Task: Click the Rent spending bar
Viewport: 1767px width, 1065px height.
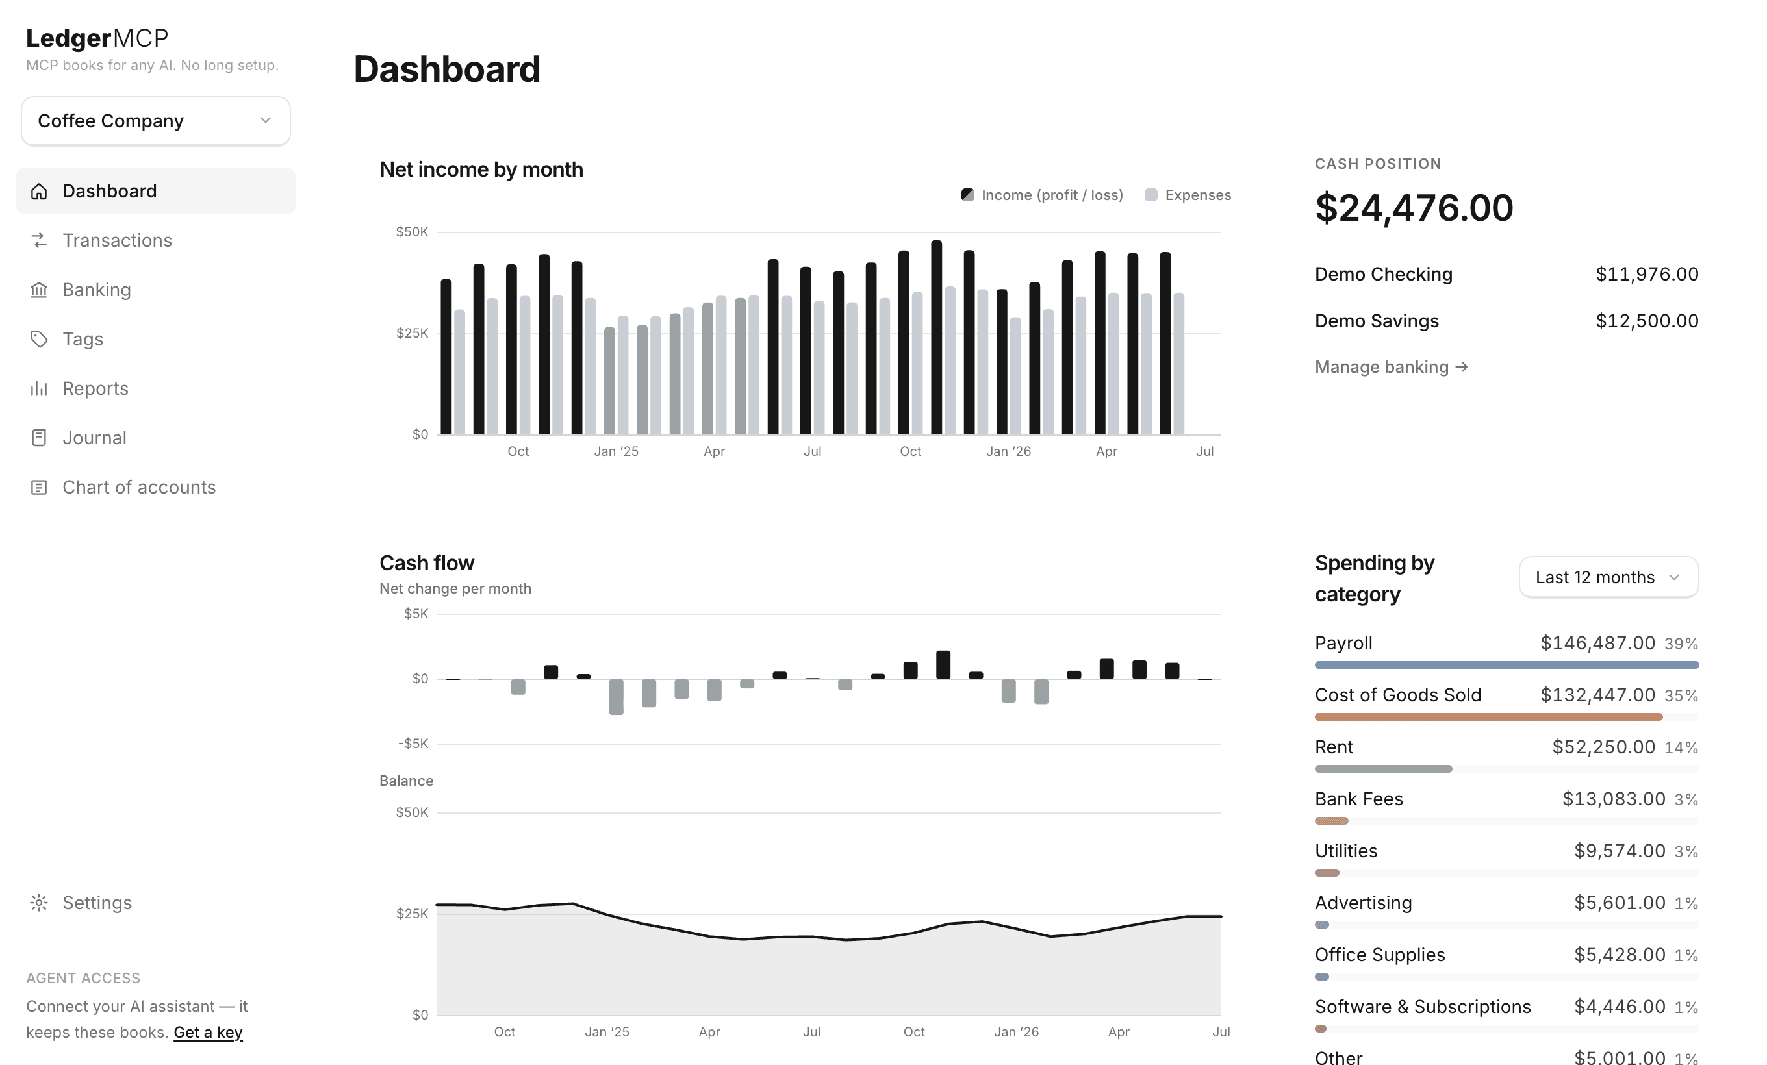Action: point(1383,770)
